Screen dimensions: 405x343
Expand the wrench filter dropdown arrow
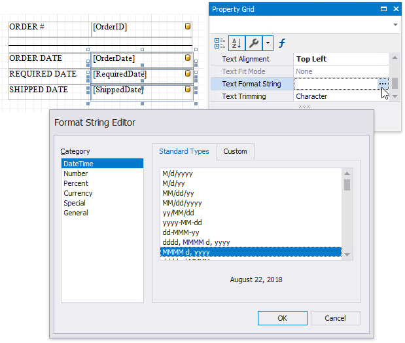click(x=268, y=43)
